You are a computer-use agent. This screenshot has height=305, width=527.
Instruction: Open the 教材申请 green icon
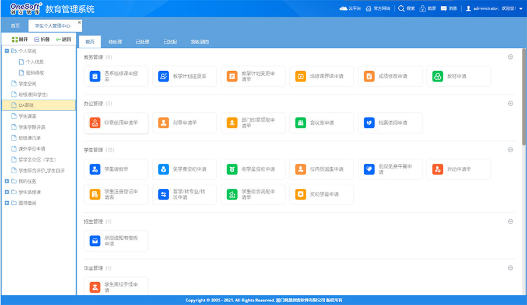tap(438, 76)
